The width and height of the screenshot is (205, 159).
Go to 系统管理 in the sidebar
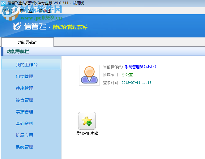24,147
